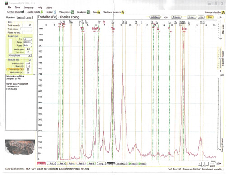Open the Samp. sample rate dropdown
The height and width of the screenshot is (175, 226).
tap(28, 42)
